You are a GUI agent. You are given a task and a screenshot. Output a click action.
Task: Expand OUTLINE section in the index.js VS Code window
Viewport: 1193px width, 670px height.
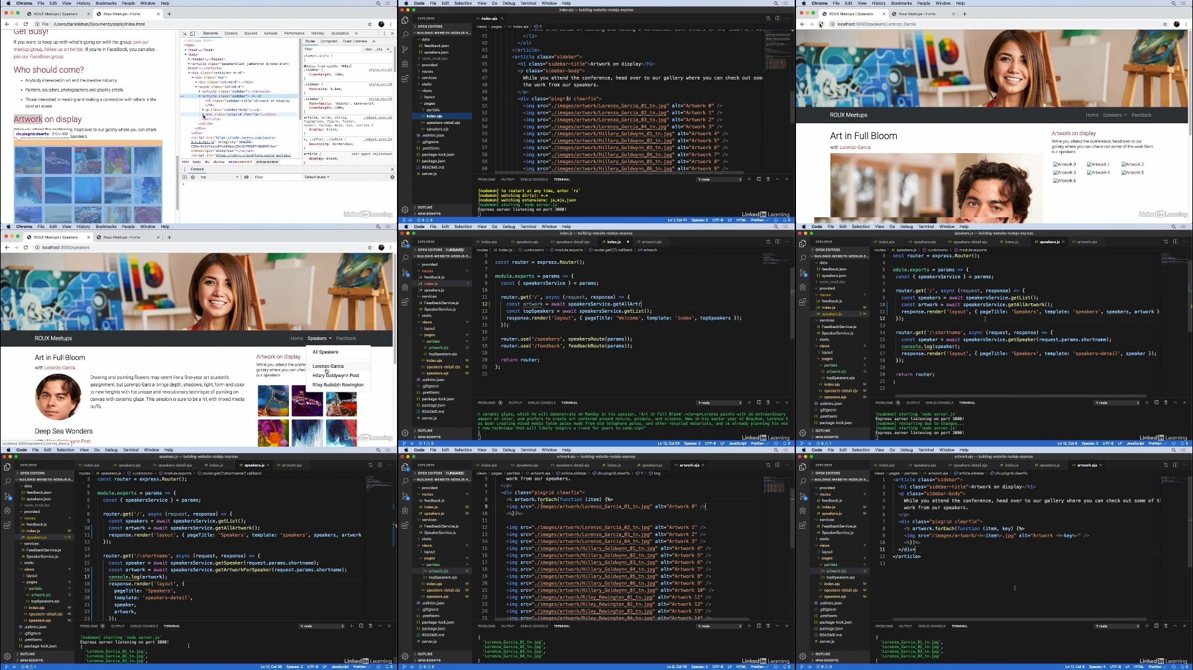[x=425, y=431]
